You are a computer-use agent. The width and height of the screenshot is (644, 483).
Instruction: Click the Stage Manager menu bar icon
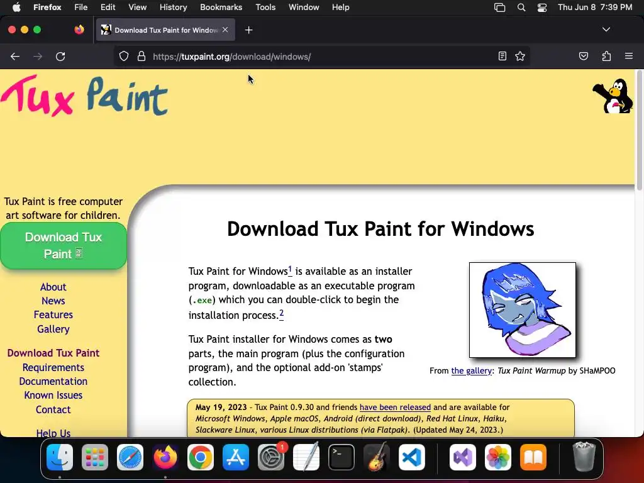click(499, 7)
